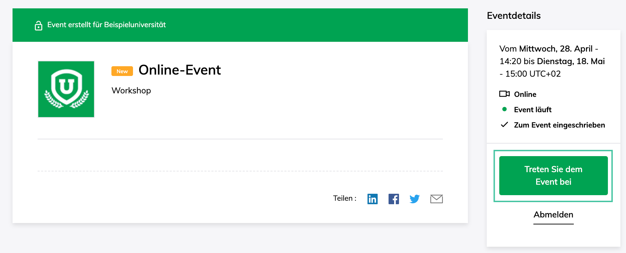Share event on Twitter
This screenshot has height=253, width=626.
(414, 199)
